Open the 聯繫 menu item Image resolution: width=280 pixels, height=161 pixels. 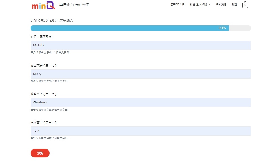(234, 4)
